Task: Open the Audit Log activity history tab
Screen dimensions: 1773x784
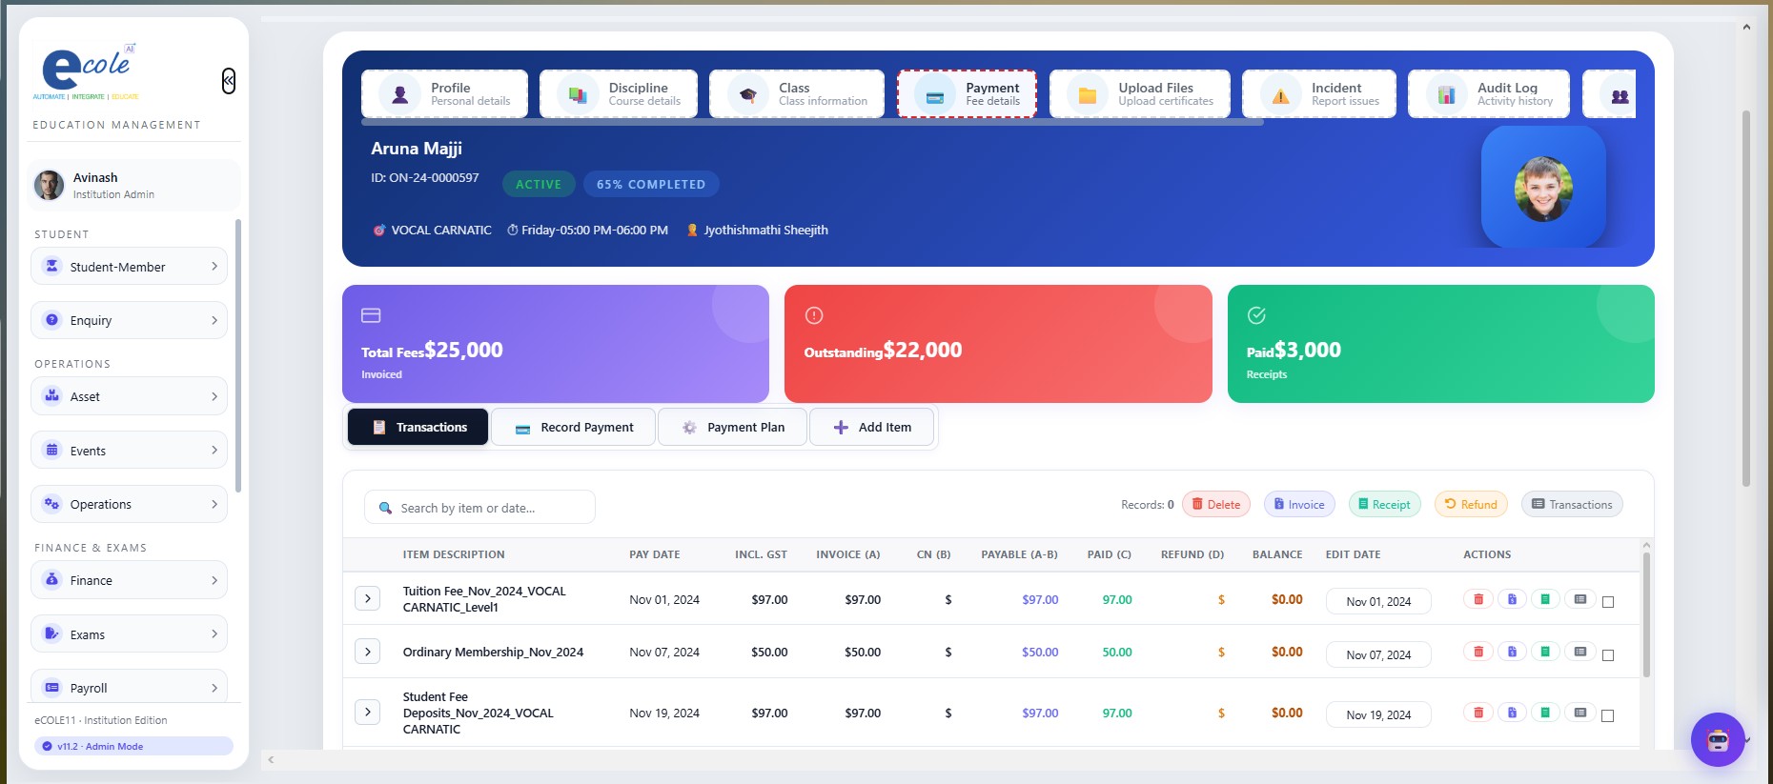Action: 1489,93
